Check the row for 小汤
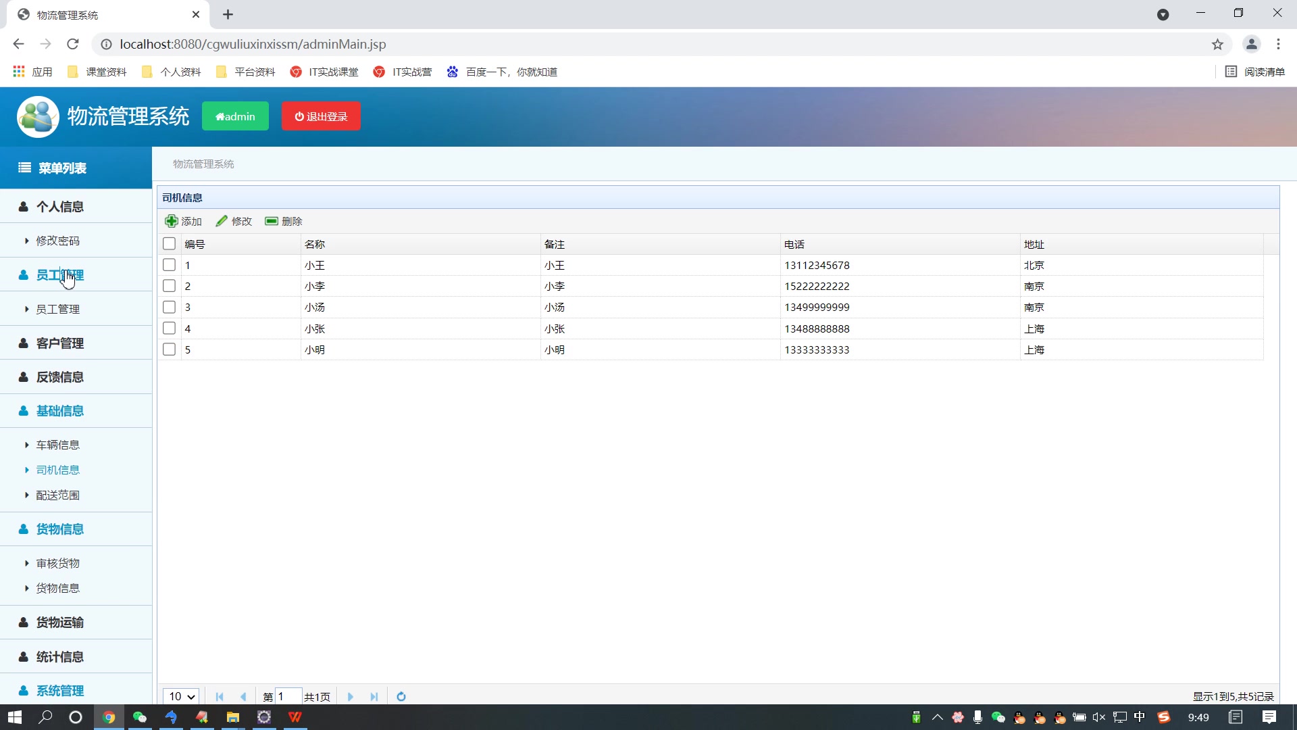This screenshot has width=1297, height=730. 169,307
